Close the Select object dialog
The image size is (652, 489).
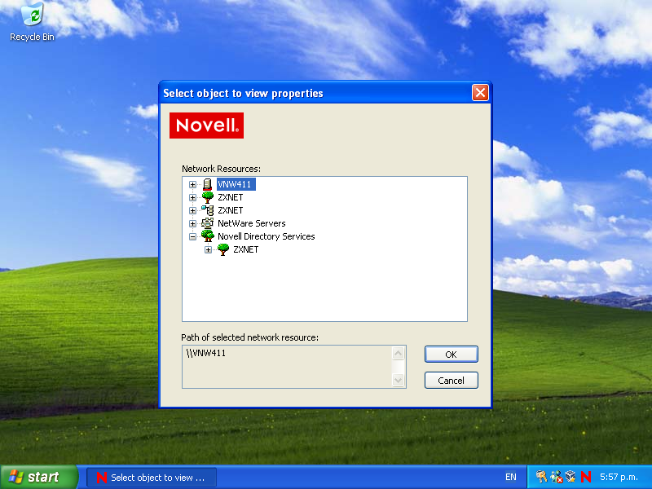[x=480, y=92]
